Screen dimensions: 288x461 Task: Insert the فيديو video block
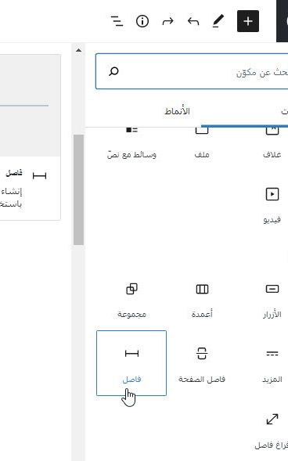[272, 203]
